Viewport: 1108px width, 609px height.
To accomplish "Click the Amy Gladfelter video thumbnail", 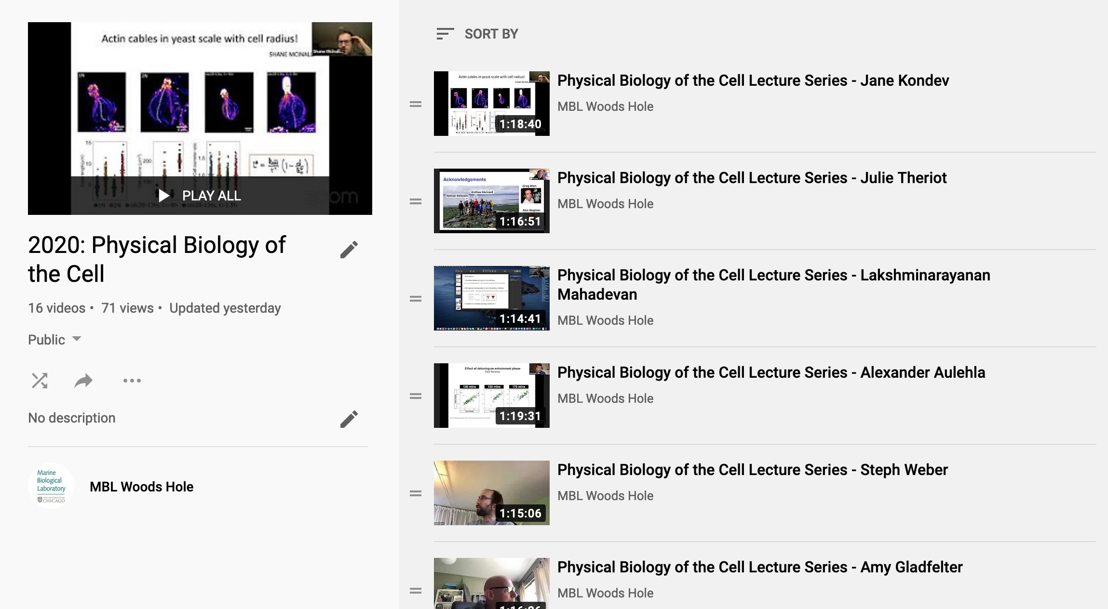I will pos(491,583).
